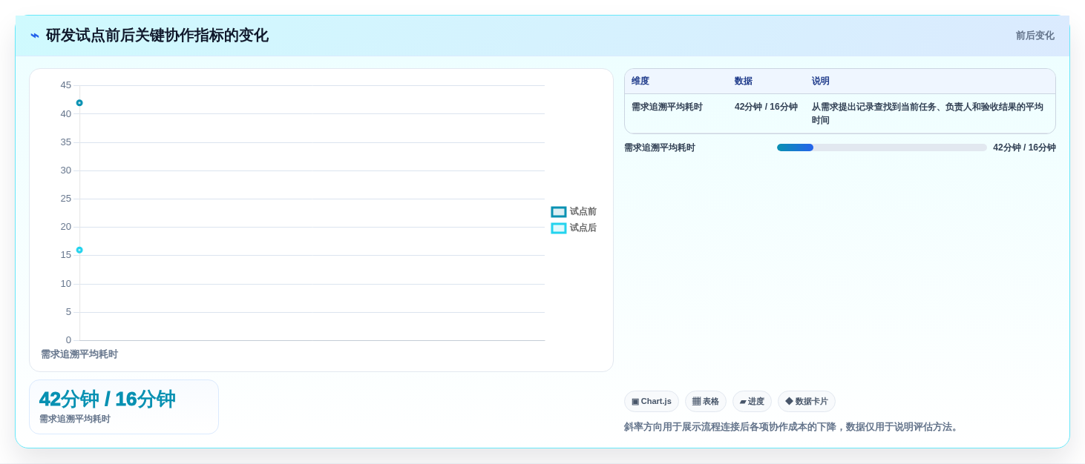Select the 表格 tag chip
Screen dimensions: 1085x464
tap(706, 401)
